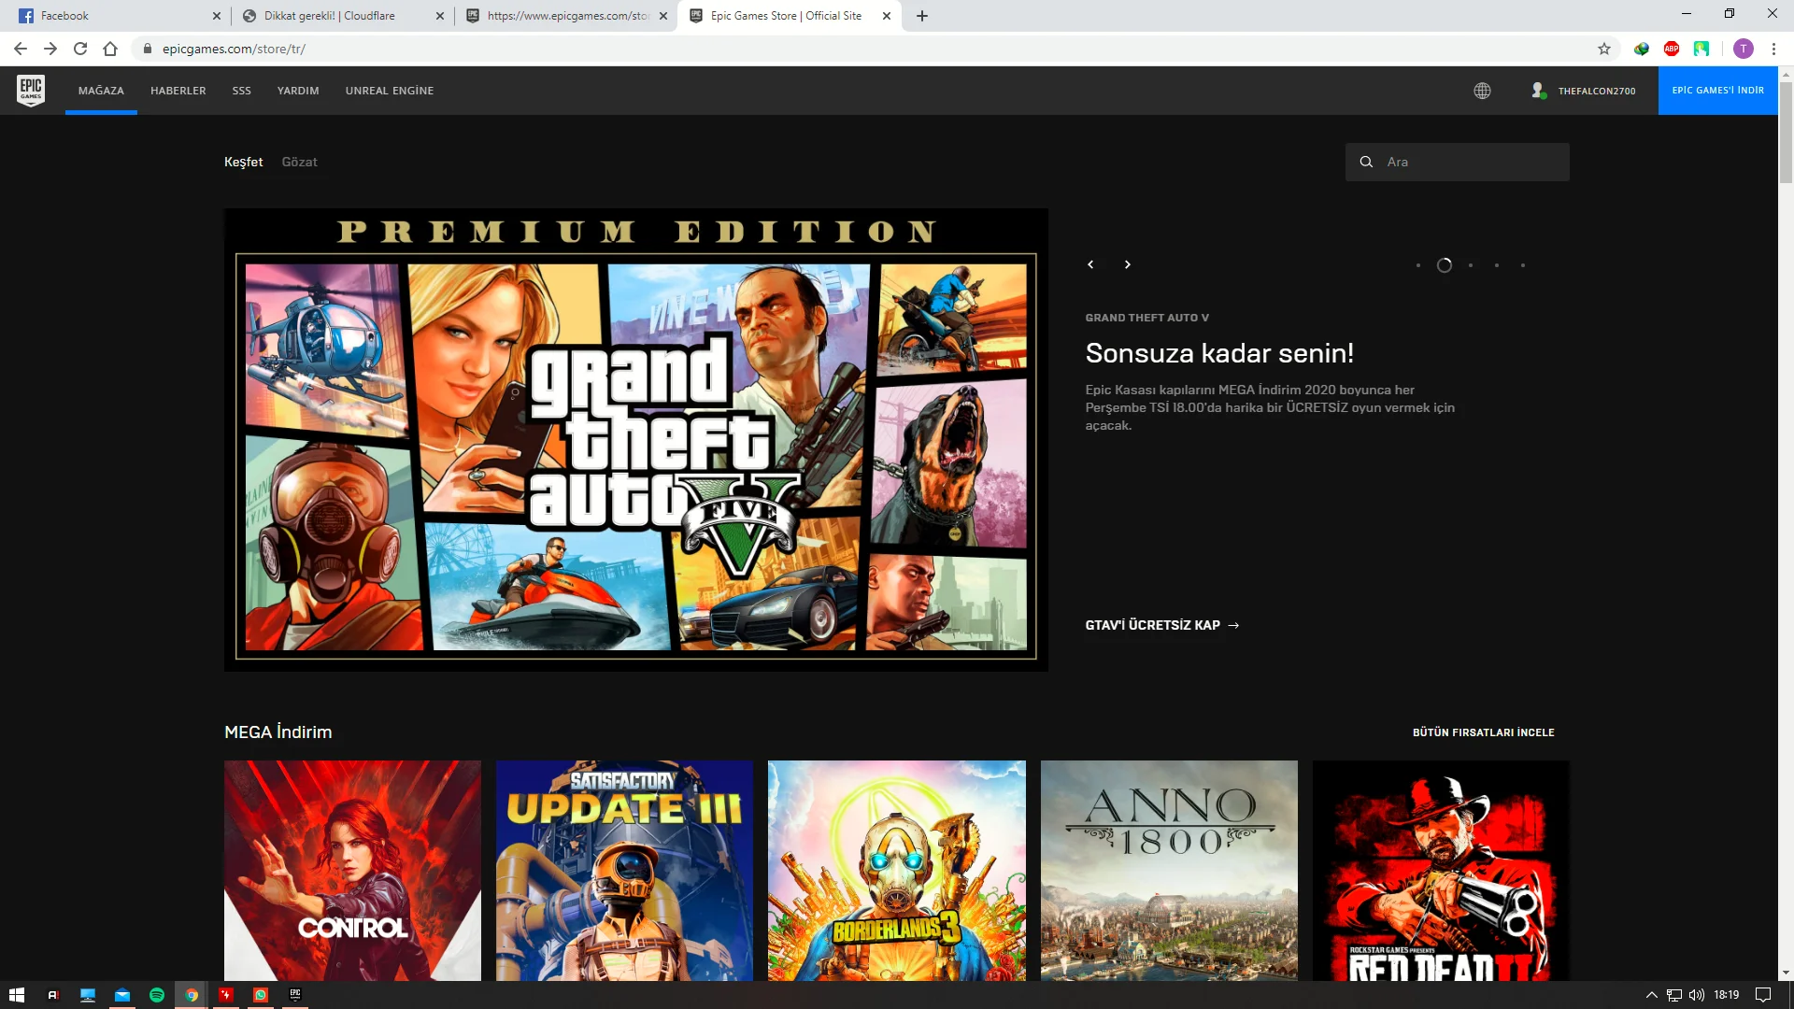Open the language globe icon
Image resolution: width=1794 pixels, height=1009 pixels.
pos(1482,91)
